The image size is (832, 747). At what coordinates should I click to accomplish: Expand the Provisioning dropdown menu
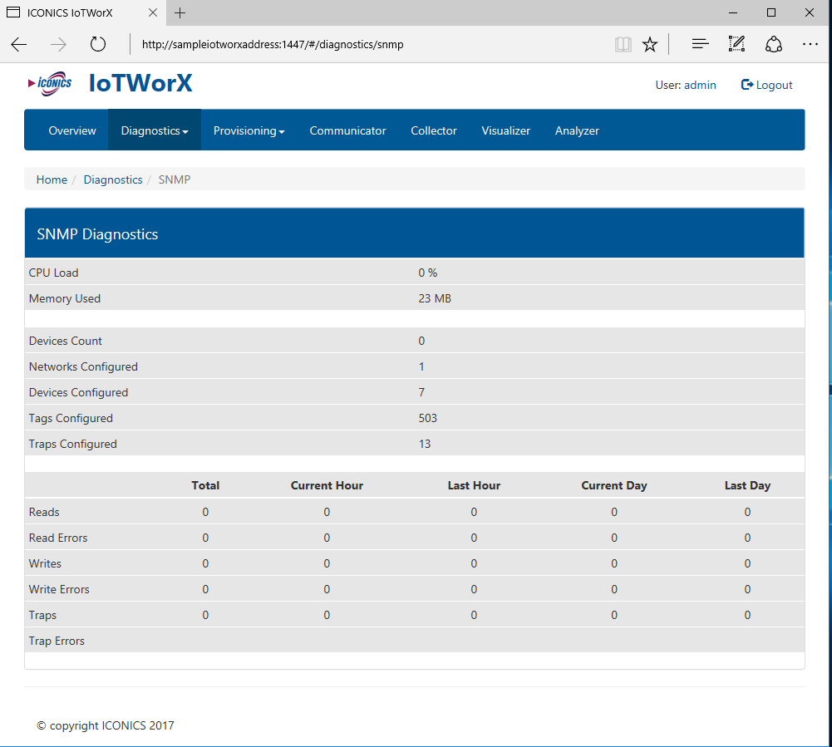tap(249, 130)
